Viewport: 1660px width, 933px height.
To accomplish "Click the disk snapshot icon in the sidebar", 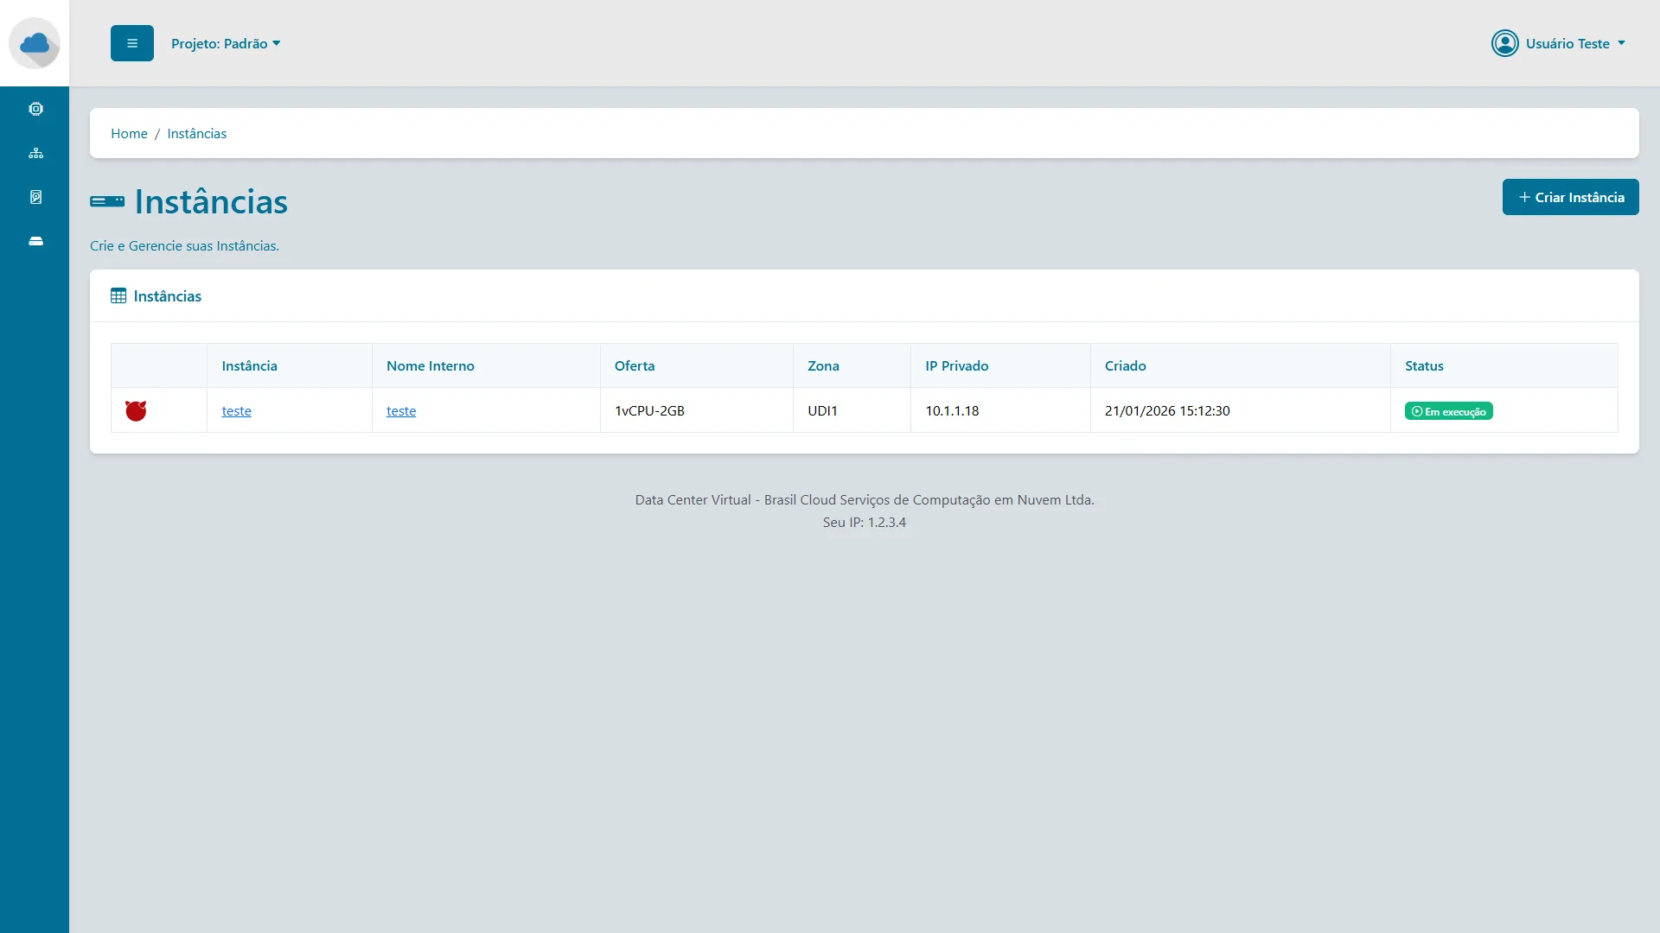I will (35, 197).
